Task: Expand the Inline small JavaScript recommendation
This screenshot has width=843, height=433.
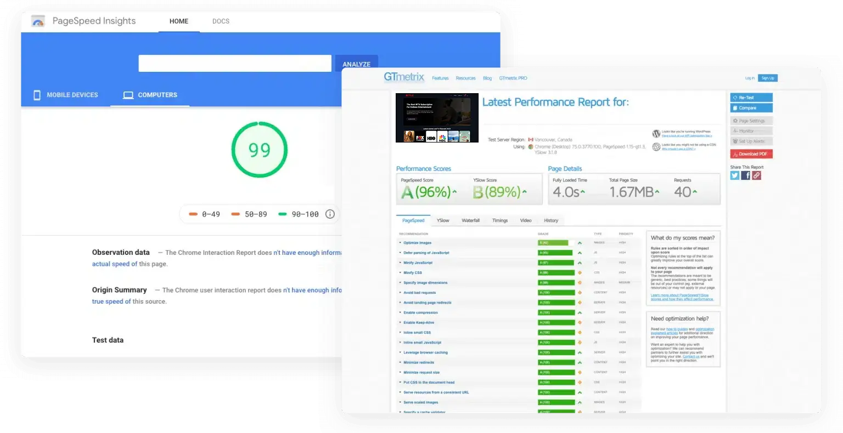Action: point(422,343)
